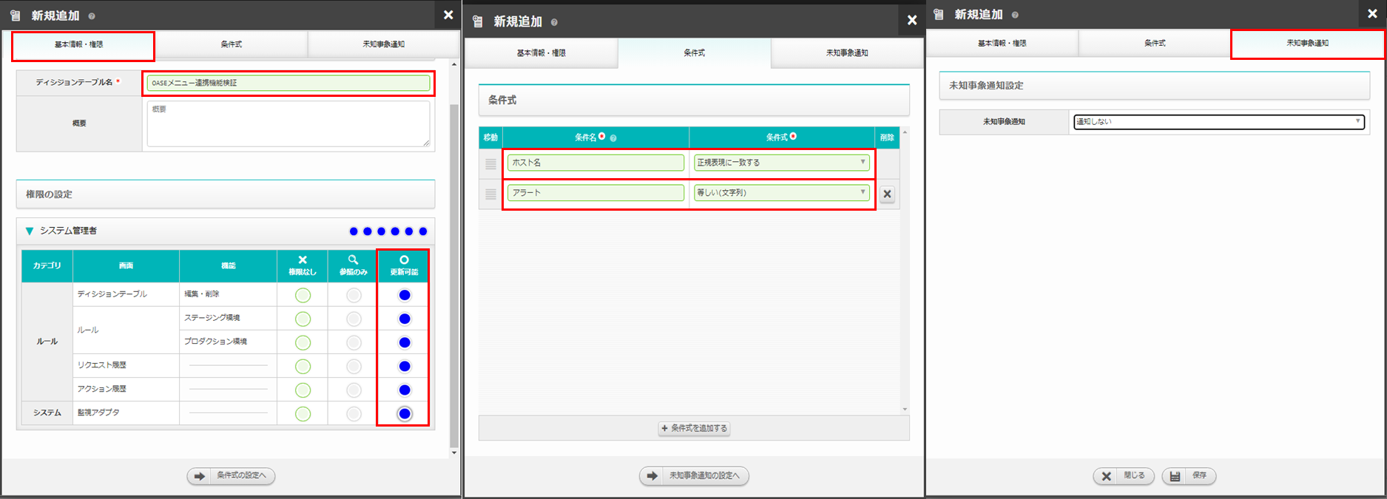Set 監視アダプタ to 参照のみ
The image size is (1387, 499).
coord(354,413)
